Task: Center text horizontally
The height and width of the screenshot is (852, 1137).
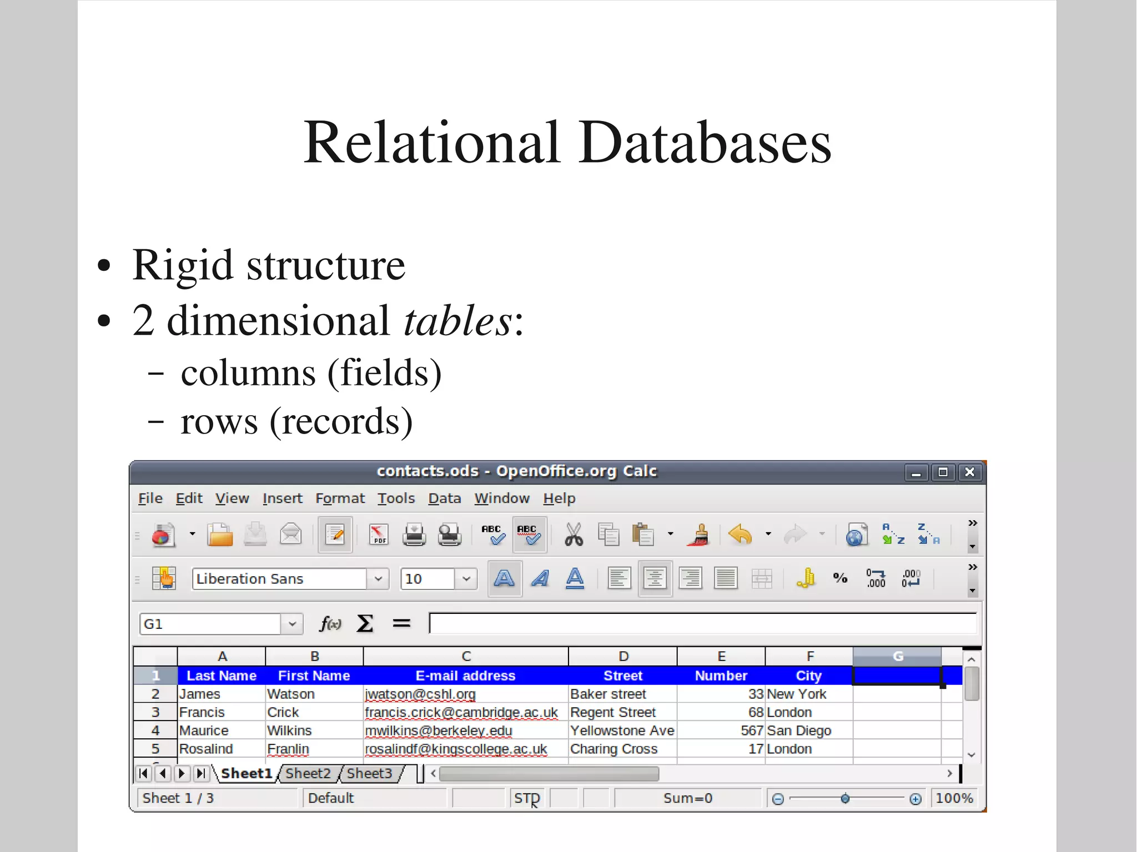Action: pos(655,578)
